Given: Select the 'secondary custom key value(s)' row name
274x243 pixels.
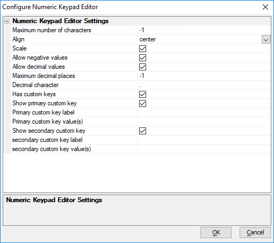Looking at the screenshot, I should [52, 149].
